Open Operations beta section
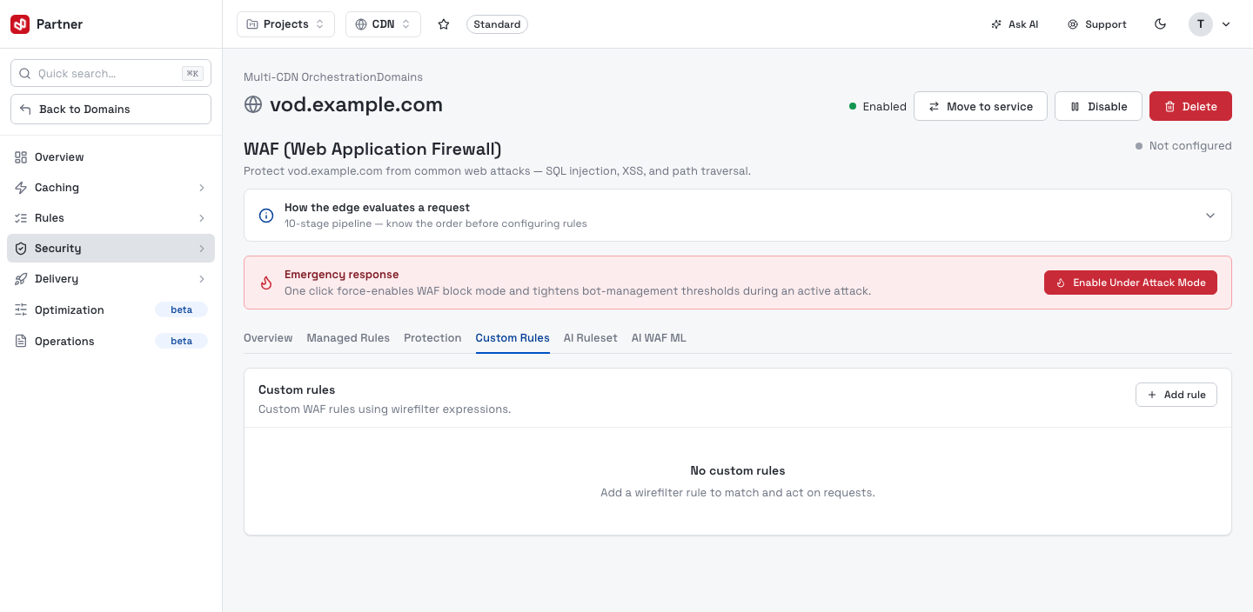The width and height of the screenshot is (1253, 612). point(111,342)
